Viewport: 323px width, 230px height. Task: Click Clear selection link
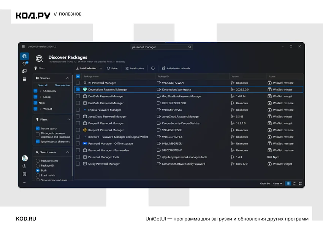tap(62, 85)
